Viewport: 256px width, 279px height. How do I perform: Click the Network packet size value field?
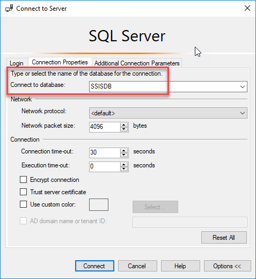[105, 127]
